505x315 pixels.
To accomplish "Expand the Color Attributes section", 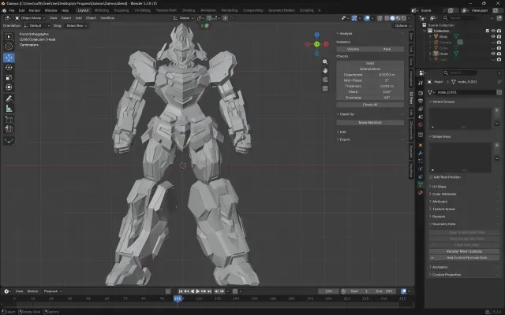I will (x=443, y=195).
